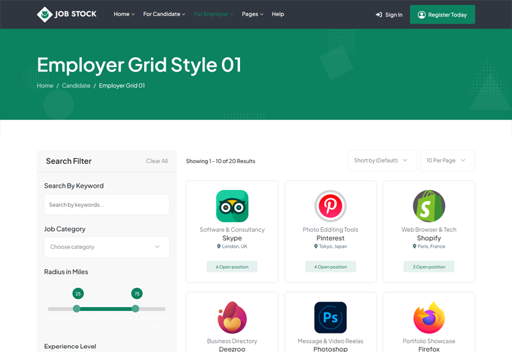The width and height of the screenshot is (512, 352).
Task: Click 4 Open position button for Pinterest
Action: pyautogui.click(x=330, y=267)
